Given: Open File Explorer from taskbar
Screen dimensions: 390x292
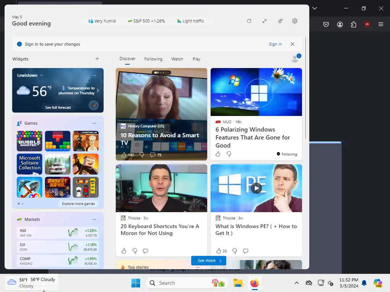Looking at the screenshot, I should (x=238, y=283).
